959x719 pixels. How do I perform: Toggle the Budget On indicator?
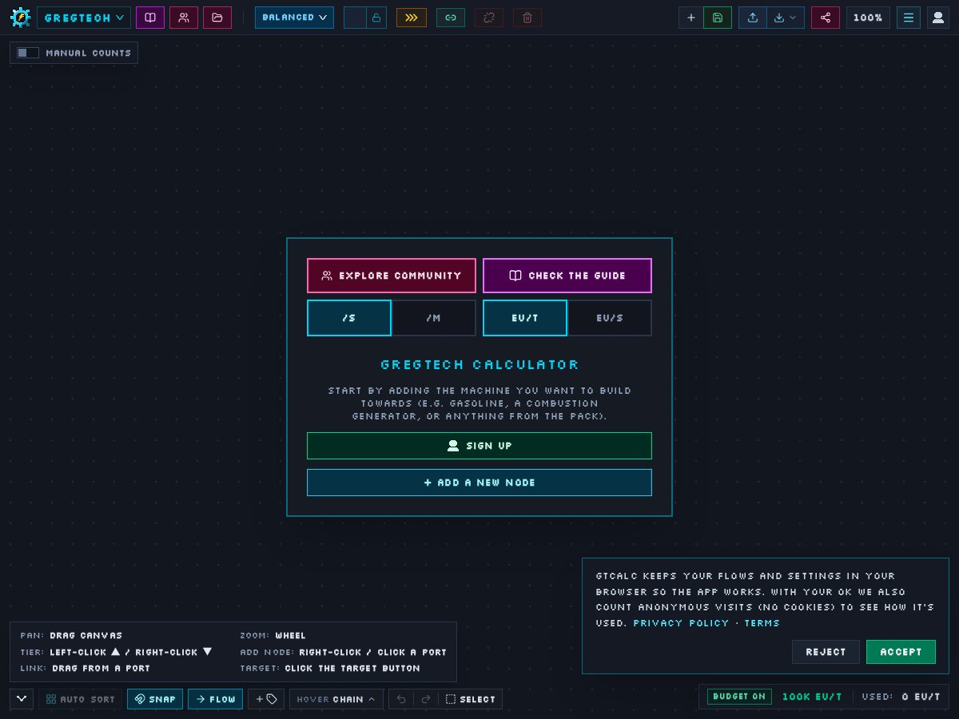(739, 697)
